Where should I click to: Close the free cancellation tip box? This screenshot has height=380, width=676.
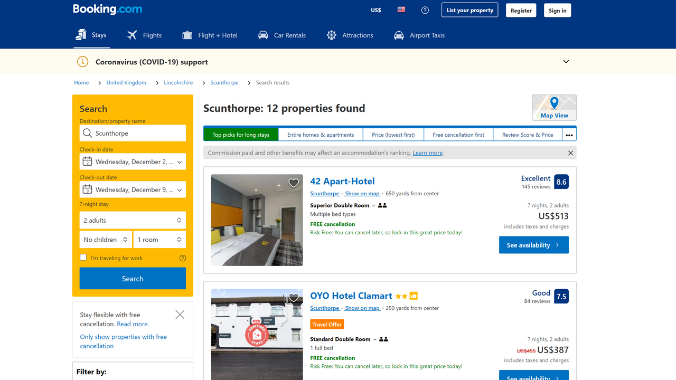click(180, 315)
